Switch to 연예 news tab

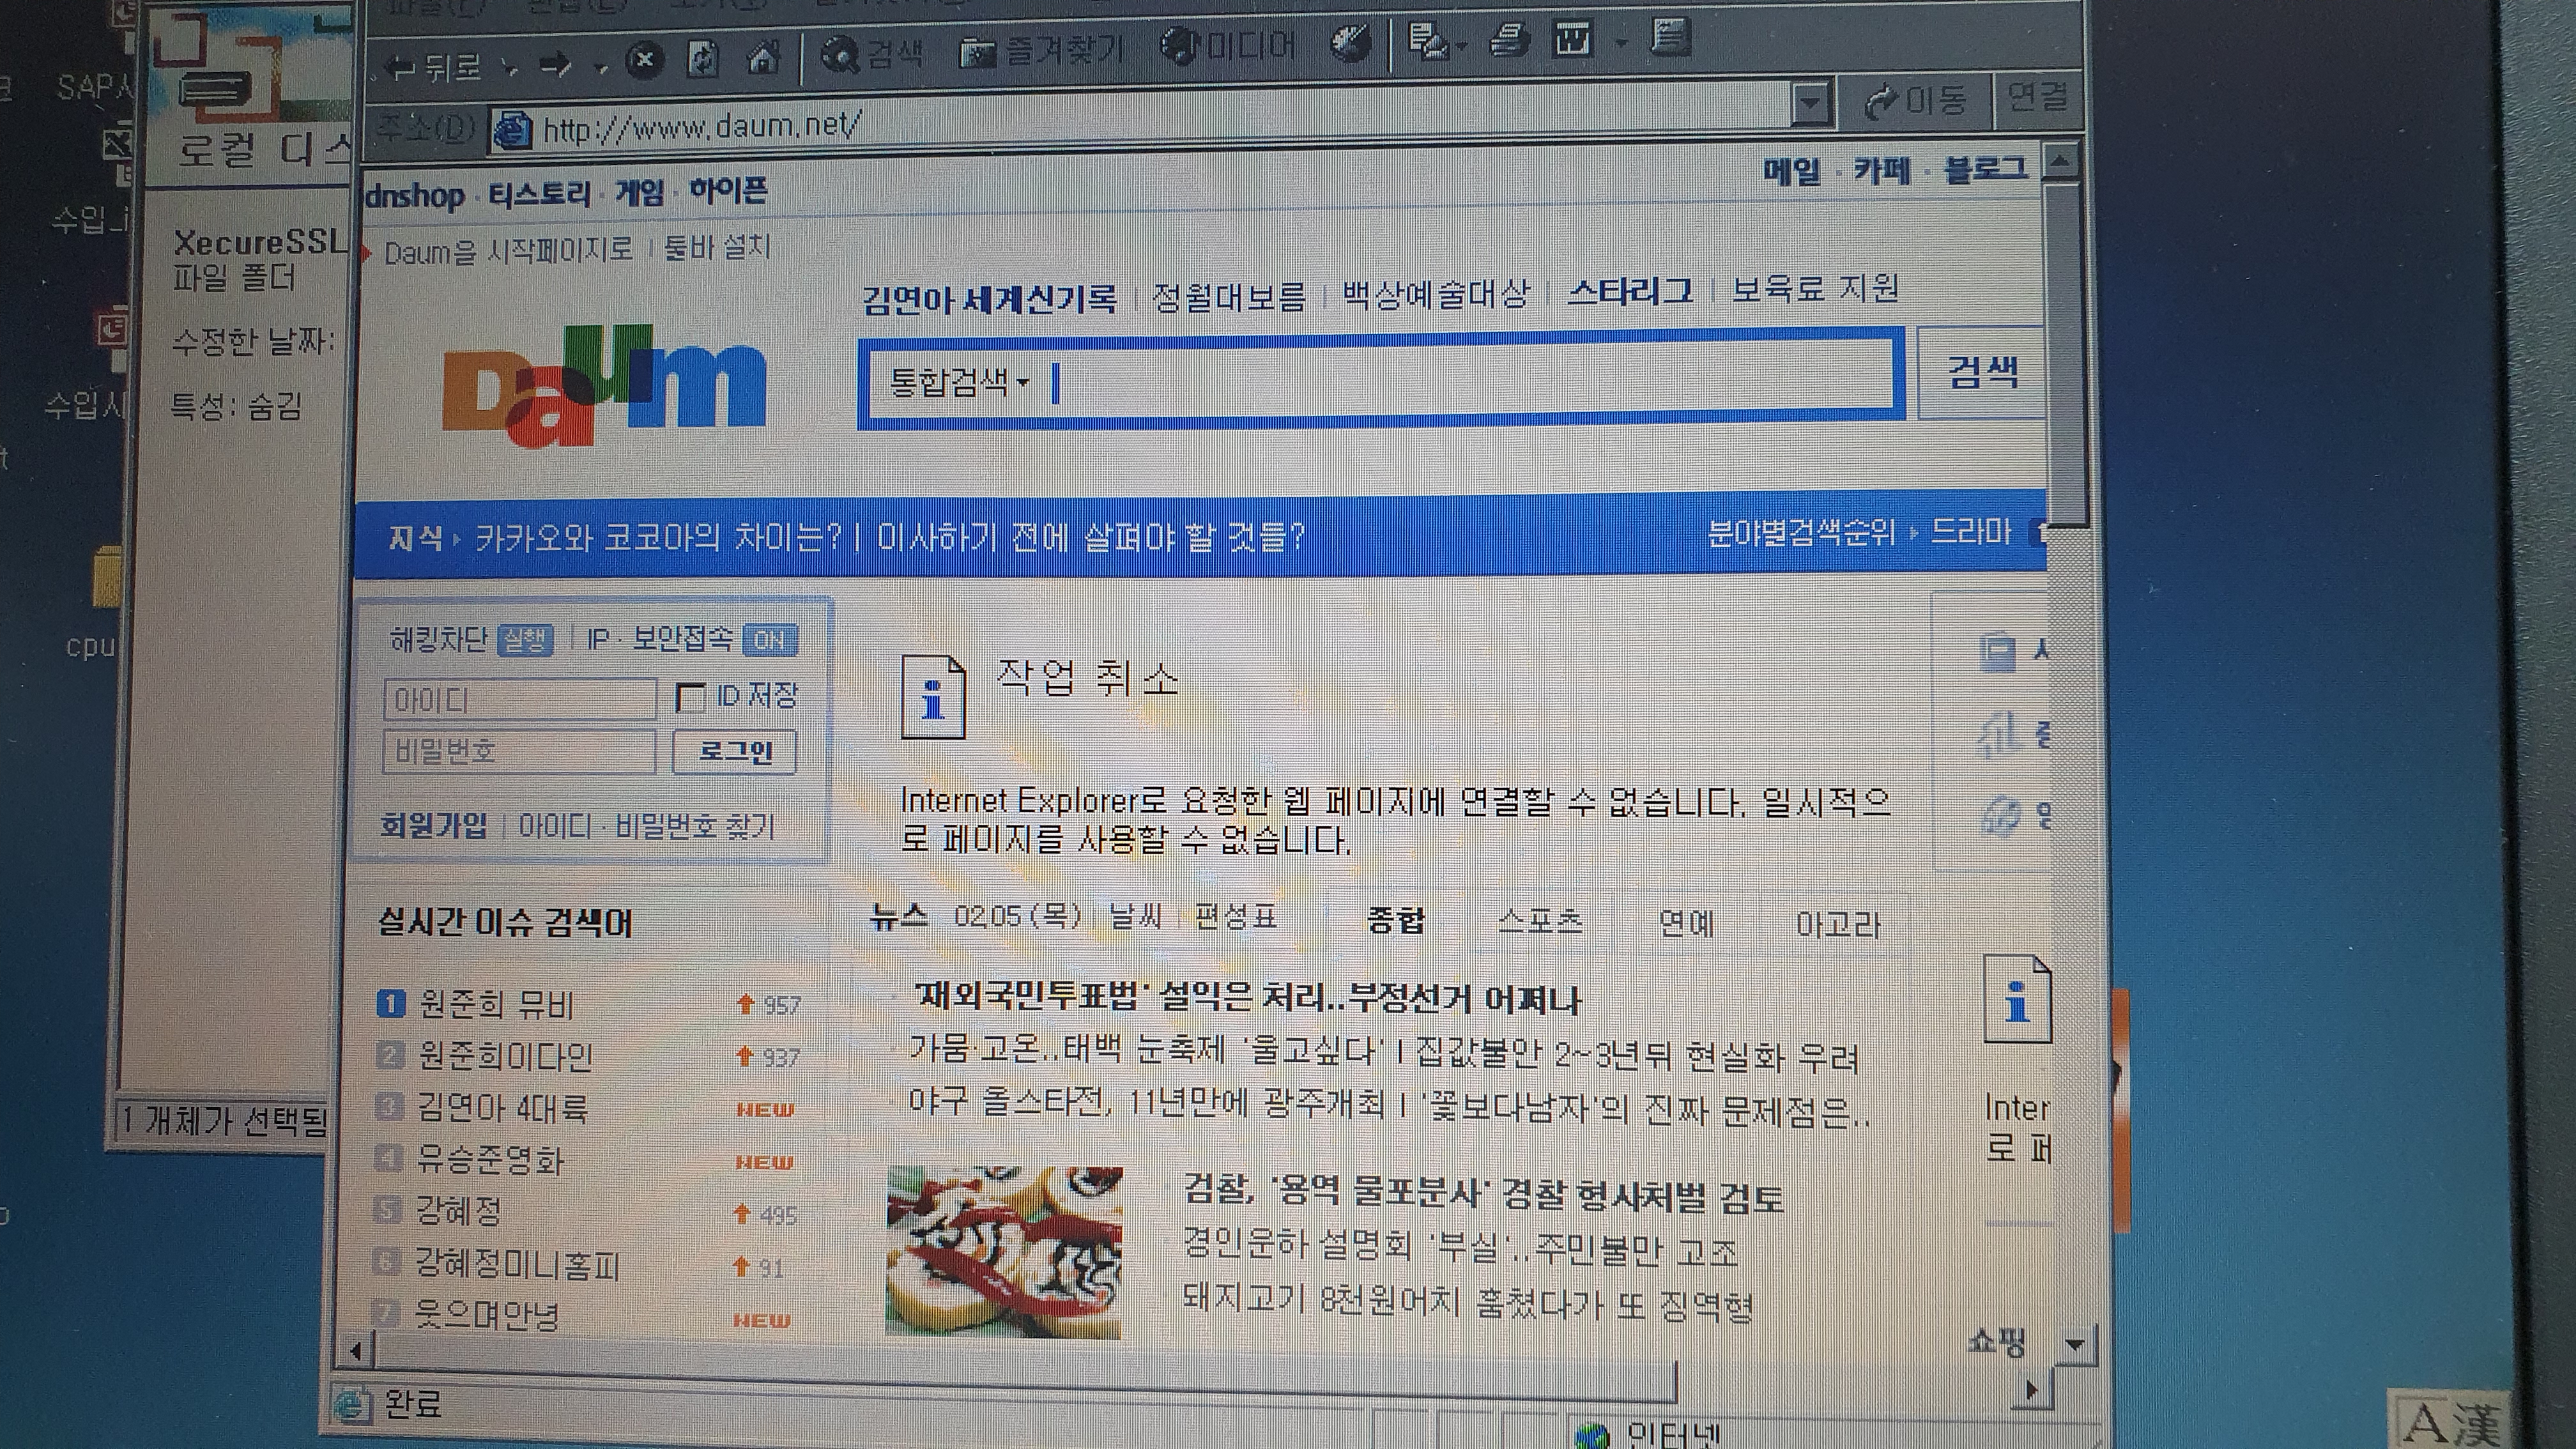1686,922
